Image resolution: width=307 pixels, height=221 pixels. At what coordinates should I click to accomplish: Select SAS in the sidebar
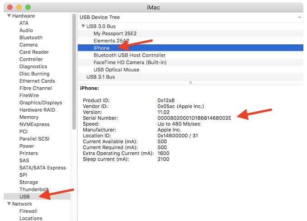click(x=24, y=161)
